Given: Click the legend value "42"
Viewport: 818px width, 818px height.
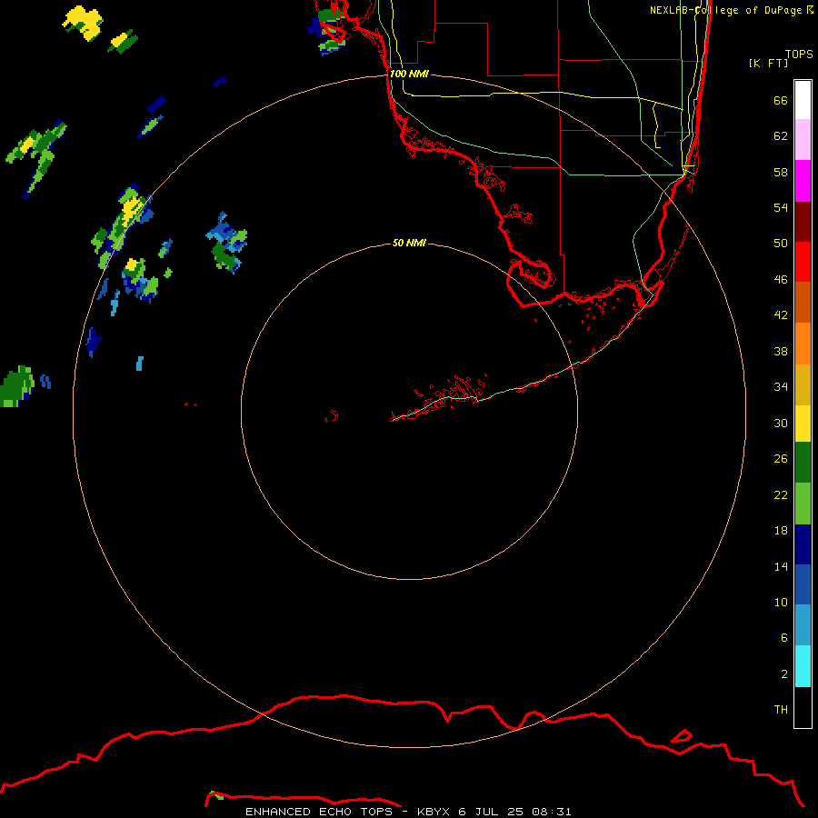Looking at the screenshot, I should tap(781, 315).
